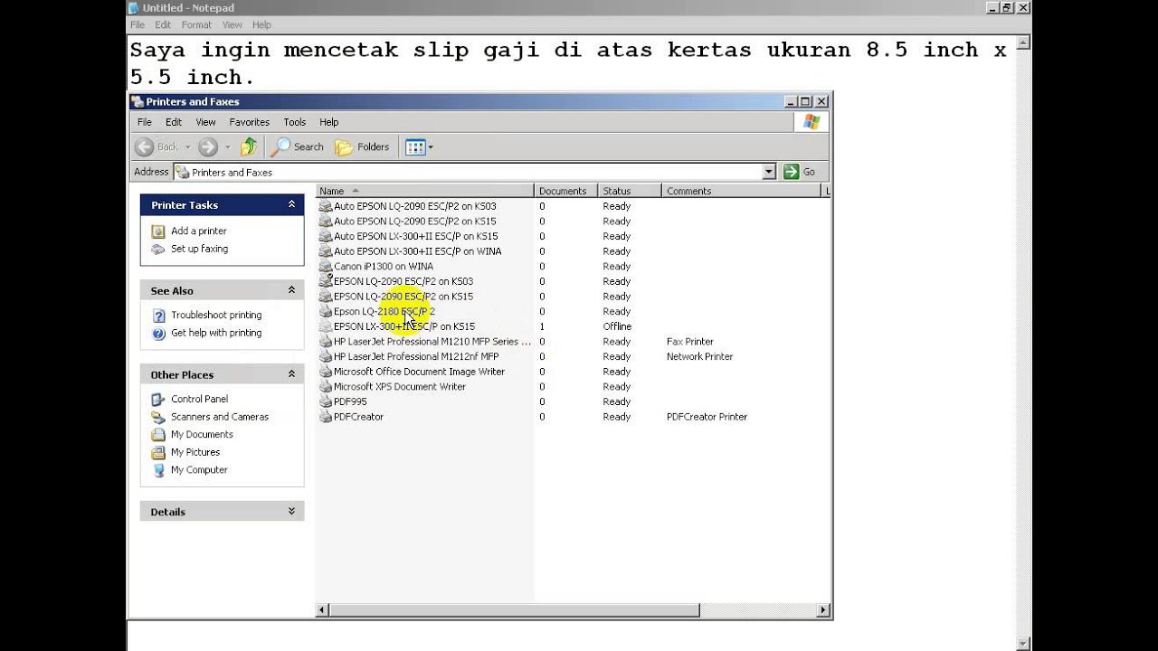Click the Forward arrow button
This screenshot has width=1158, height=651.
pyautogui.click(x=208, y=146)
